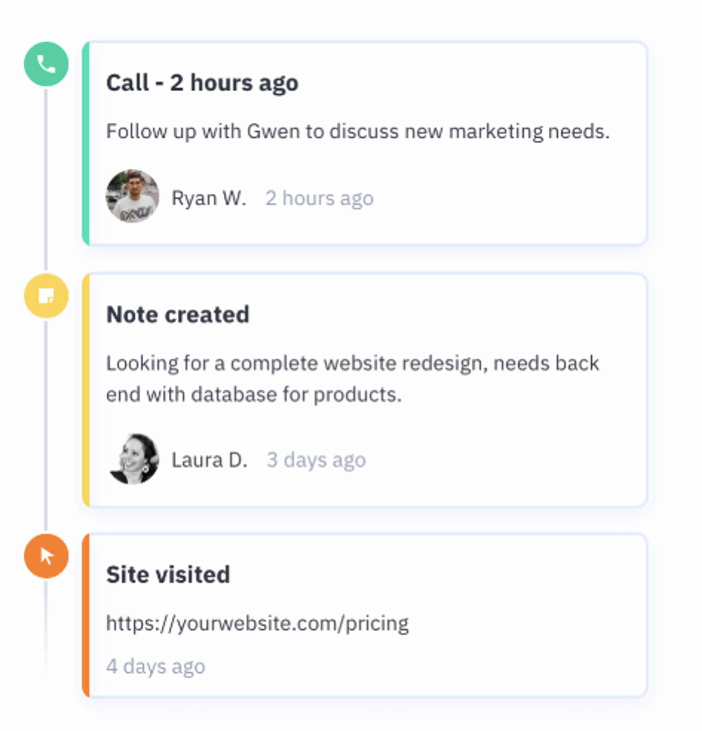
Task: Click the Ryan W. name label
Action: point(209,198)
